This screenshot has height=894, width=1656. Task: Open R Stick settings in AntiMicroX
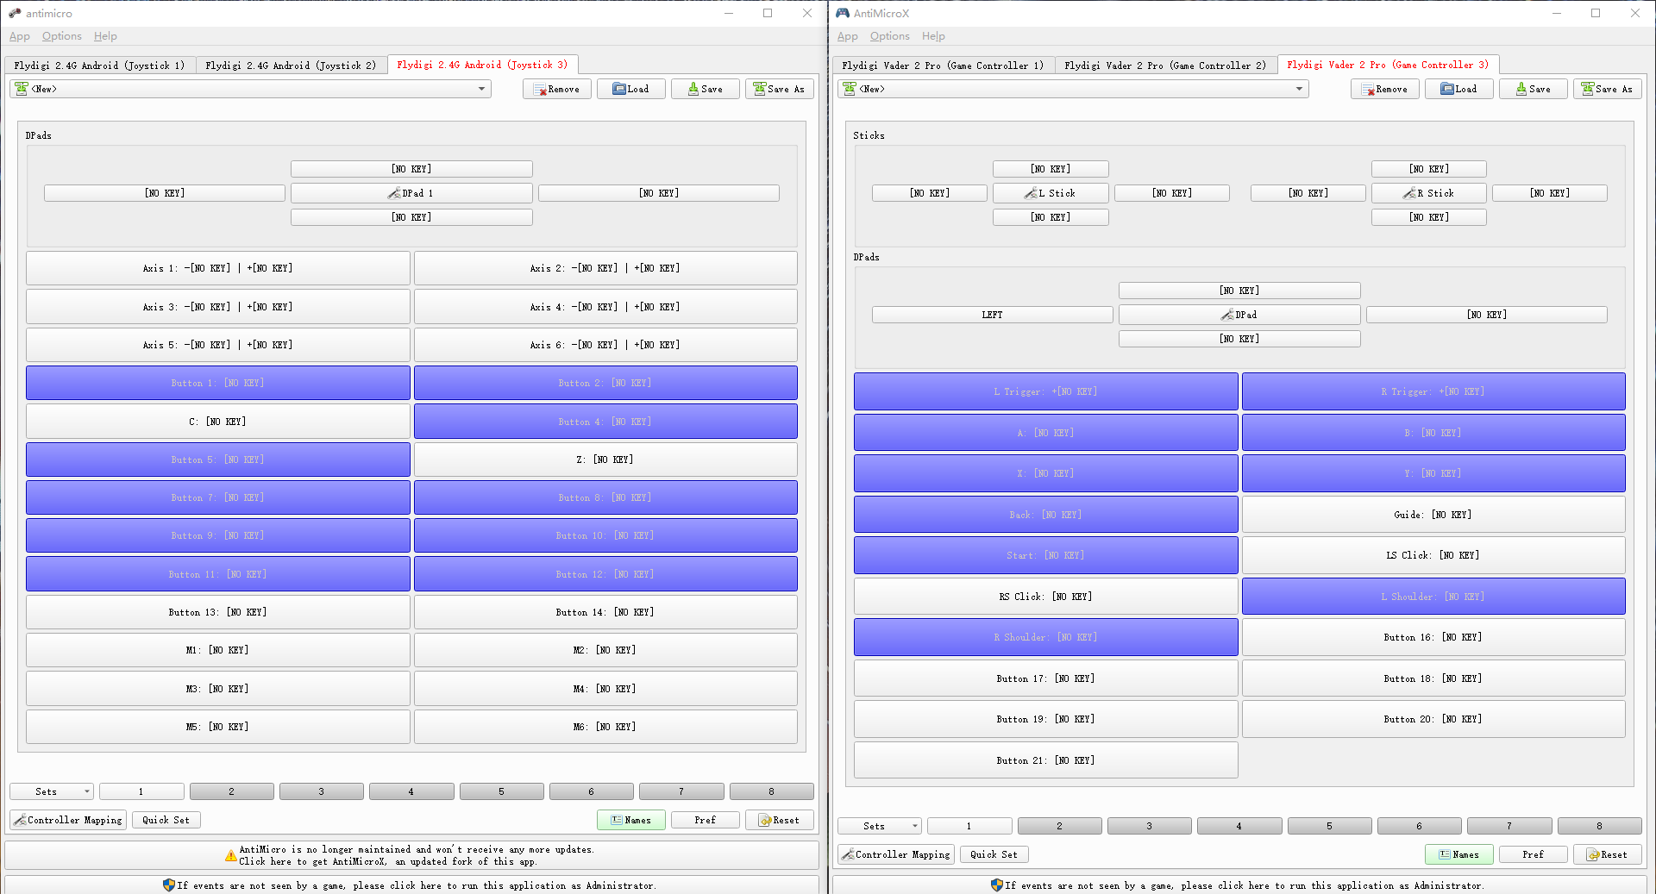[1428, 192]
